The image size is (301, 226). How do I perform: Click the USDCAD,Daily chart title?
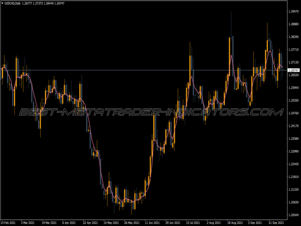[x=13, y=4]
